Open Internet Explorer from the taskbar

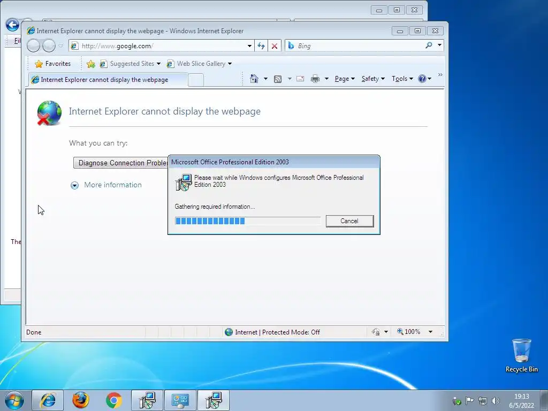[x=48, y=400]
